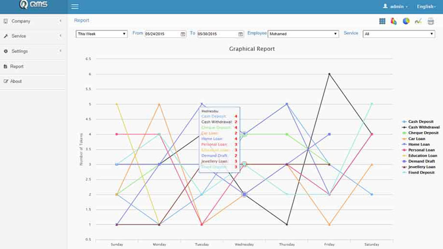Image resolution: width=443 pixels, height=249 pixels.
Task: Click Education Loan point on Sunday
Action: click(x=117, y=104)
